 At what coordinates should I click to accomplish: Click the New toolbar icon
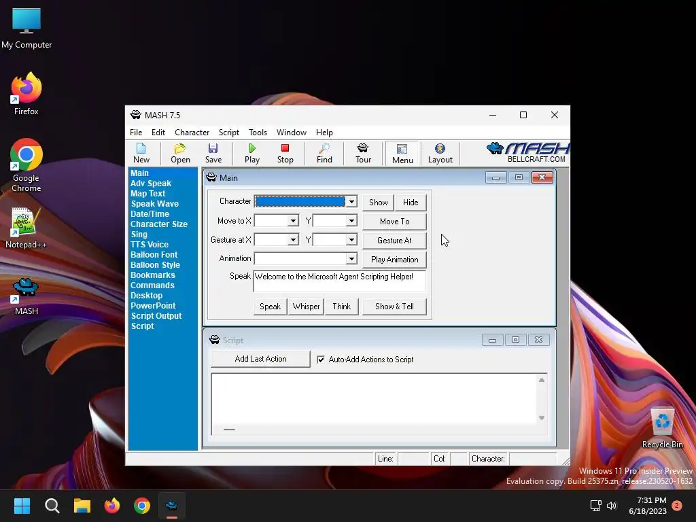[x=141, y=153]
